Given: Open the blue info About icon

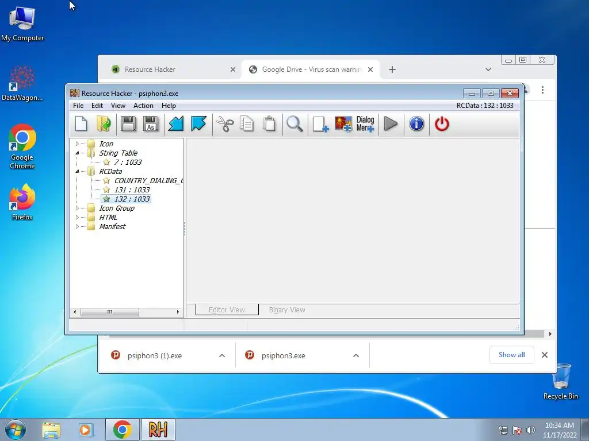Looking at the screenshot, I should point(416,124).
